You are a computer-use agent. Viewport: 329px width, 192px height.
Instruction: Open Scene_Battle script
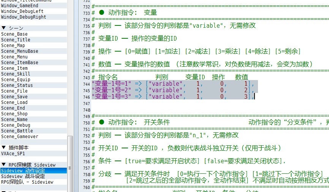coord(33,131)
